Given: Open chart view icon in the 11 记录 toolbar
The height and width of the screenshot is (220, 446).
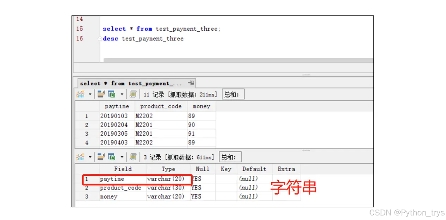Looking at the screenshot, I should pos(80,94).
